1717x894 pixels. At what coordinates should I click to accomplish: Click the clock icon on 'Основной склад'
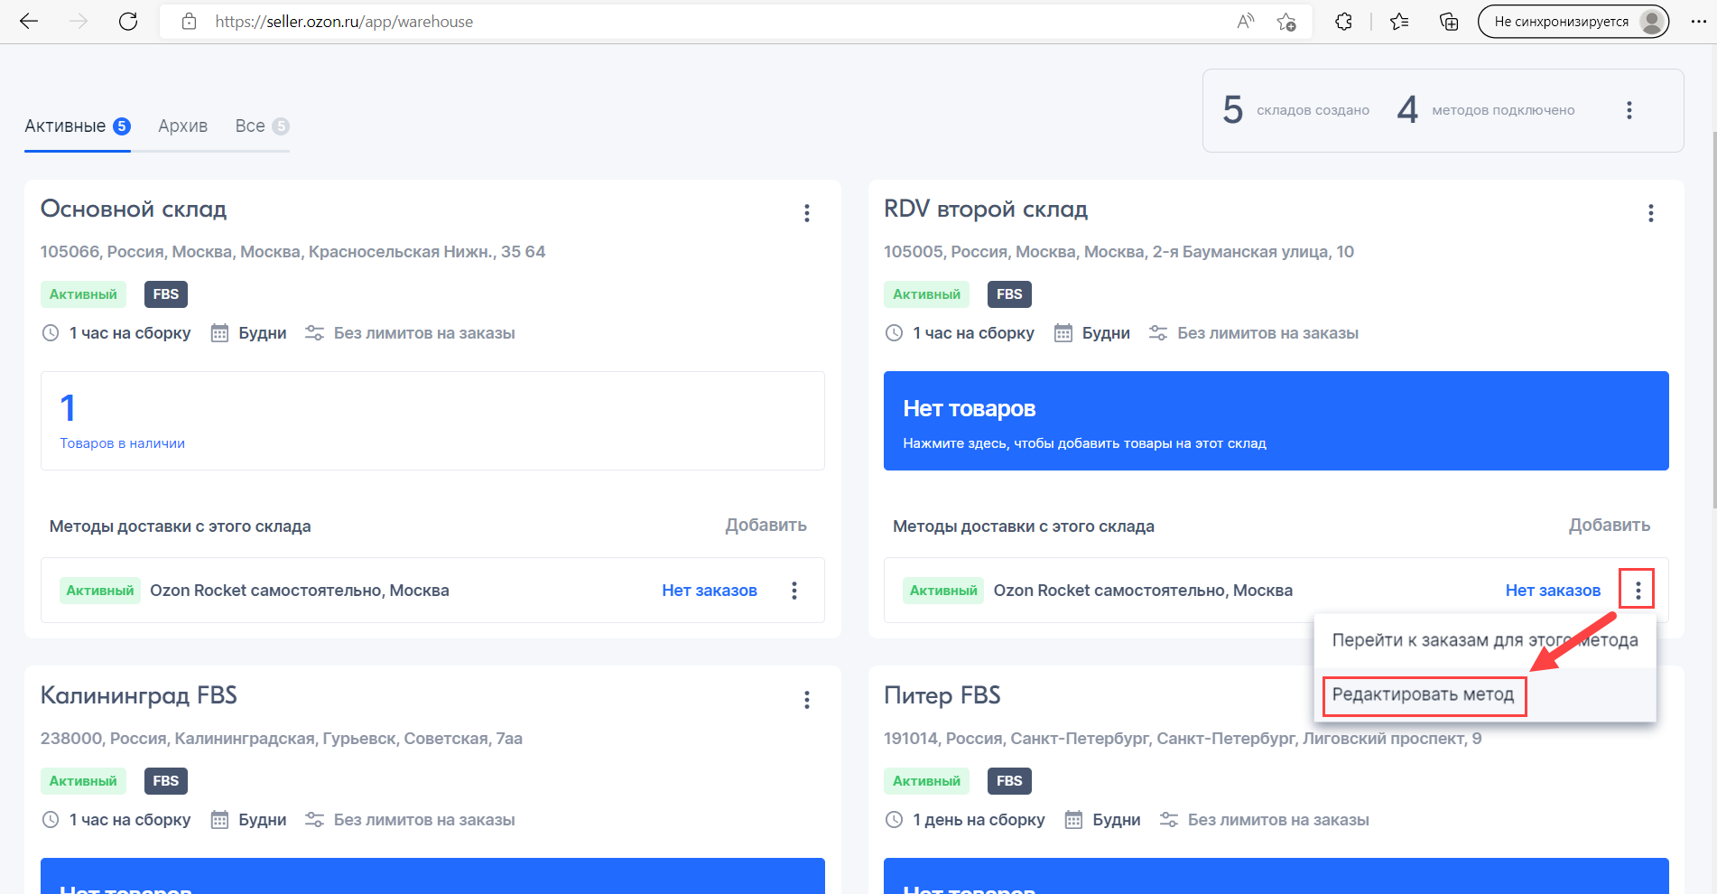(51, 333)
